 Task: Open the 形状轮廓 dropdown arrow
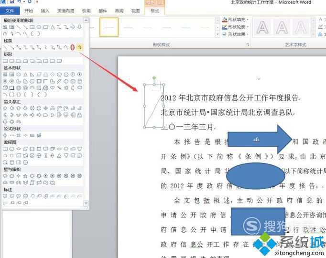(248, 27)
